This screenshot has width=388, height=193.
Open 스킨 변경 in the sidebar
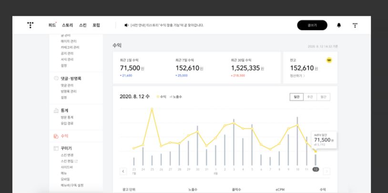click(x=67, y=155)
